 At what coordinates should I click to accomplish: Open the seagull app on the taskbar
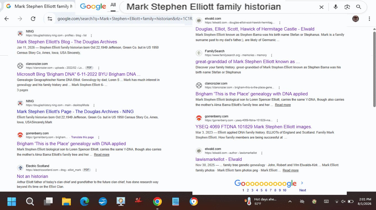[103, 202]
